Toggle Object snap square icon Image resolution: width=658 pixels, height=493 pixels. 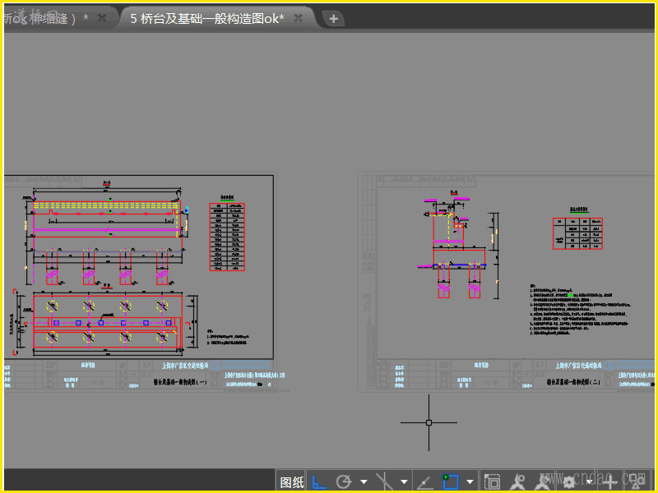[450, 481]
